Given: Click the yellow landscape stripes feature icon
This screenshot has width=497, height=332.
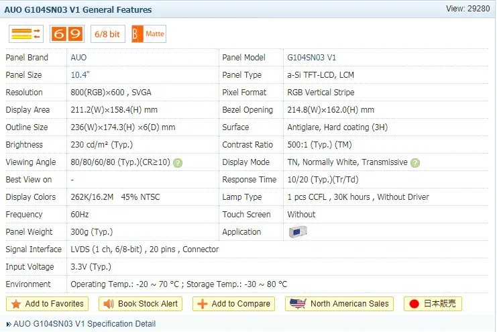Looking at the screenshot, I should 26,34.
